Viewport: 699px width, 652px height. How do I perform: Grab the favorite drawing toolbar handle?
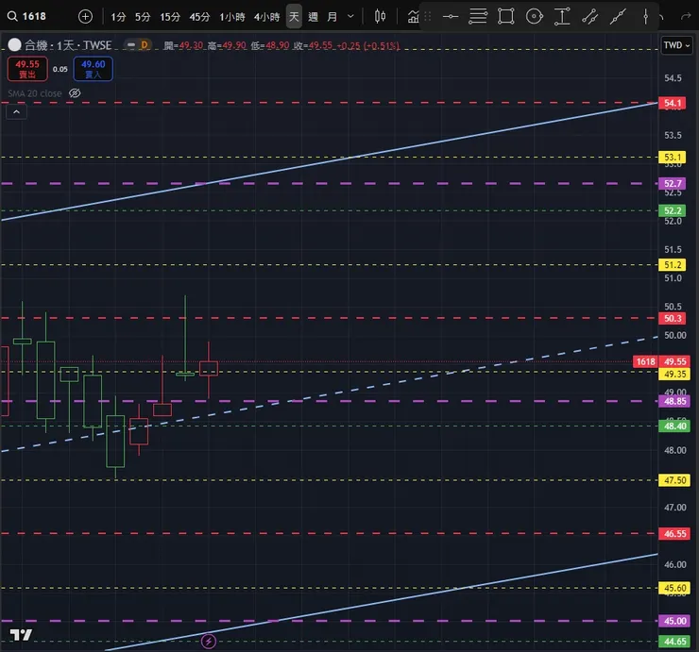pyautogui.click(x=428, y=16)
